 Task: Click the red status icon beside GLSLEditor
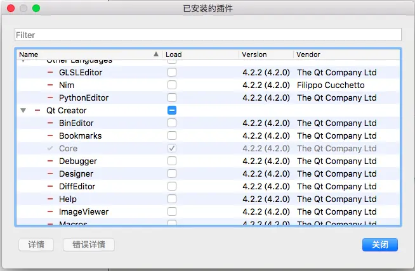tap(50, 72)
